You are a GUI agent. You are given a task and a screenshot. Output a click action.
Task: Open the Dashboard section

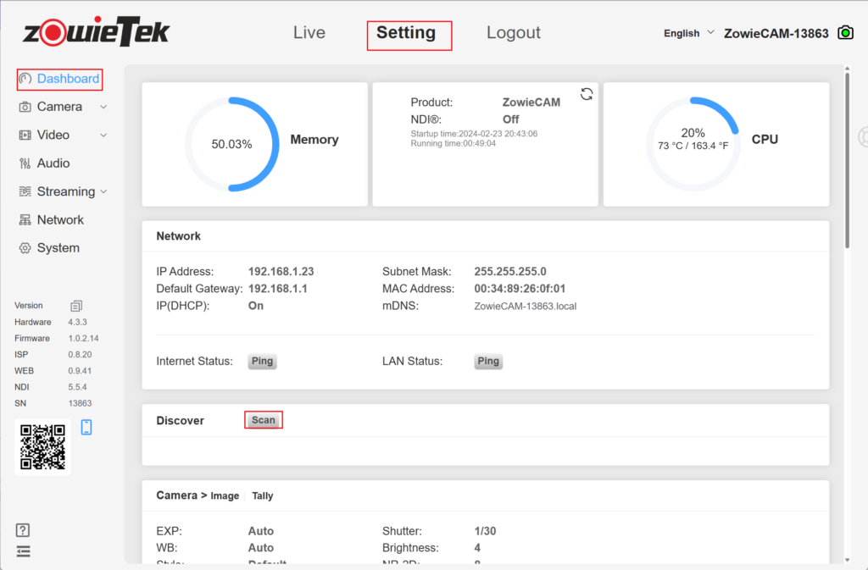pos(59,78)
